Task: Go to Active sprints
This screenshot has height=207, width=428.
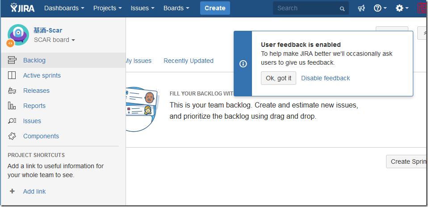Action: [42, 75]
